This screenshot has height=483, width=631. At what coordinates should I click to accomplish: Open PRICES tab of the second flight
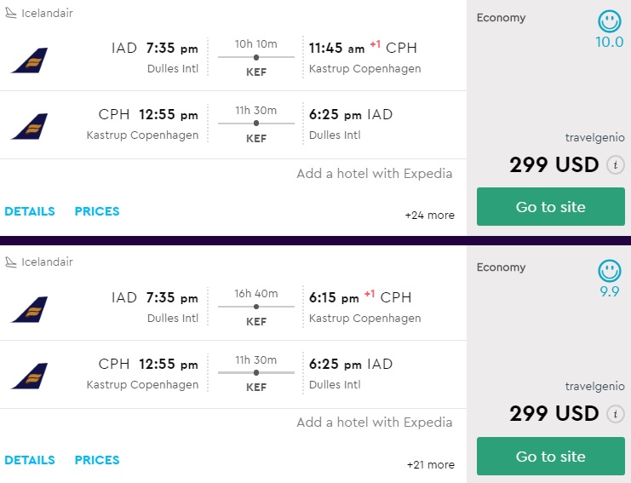(97, 460)
